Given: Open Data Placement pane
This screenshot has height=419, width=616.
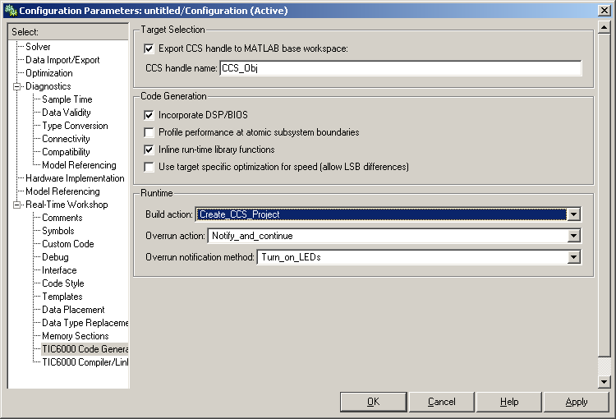Looking at the screenshot, I should pos(73,310).
